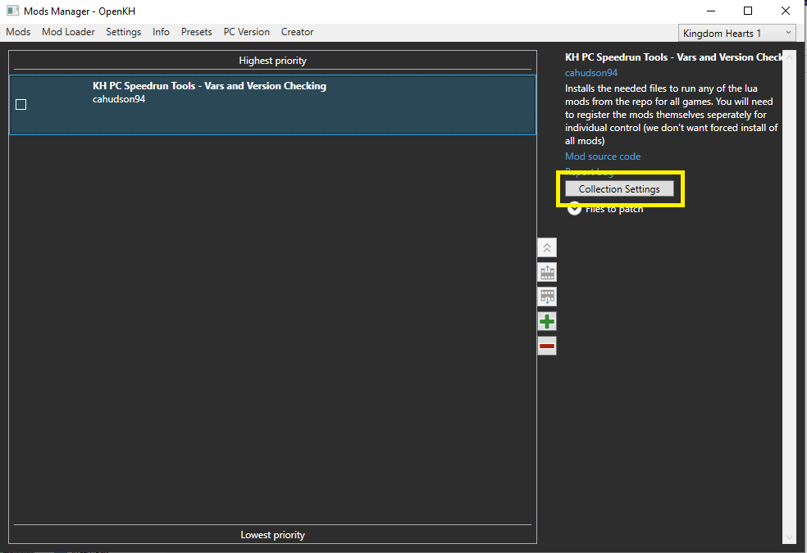
Task: Click the mod title in the details panel
Action: click(x=673, y=57)
